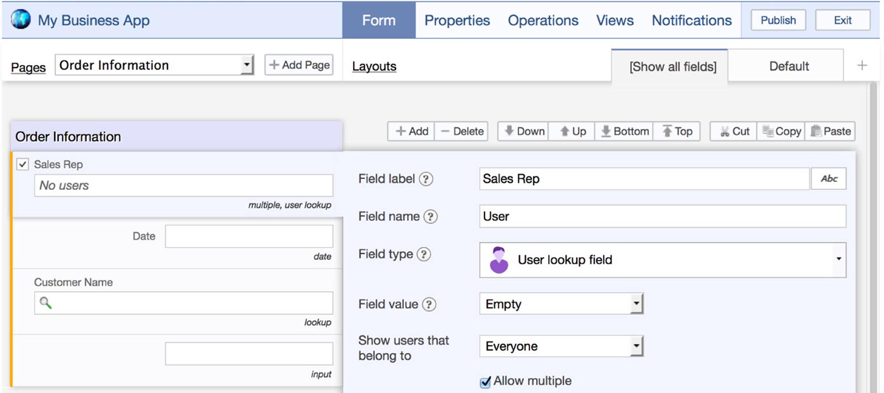The height and width of the screenshot is (393, 884).
Task: Select the Default layout tab
Action: 788,66
